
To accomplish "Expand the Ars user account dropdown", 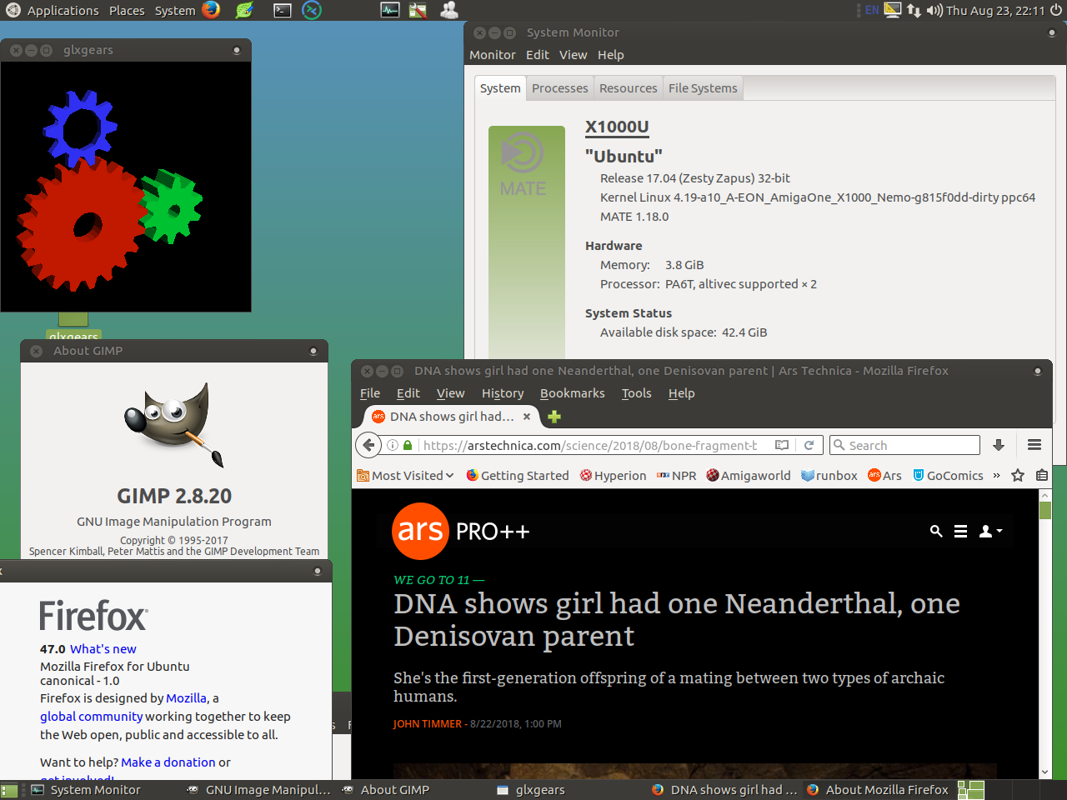I will click(989, 531).
